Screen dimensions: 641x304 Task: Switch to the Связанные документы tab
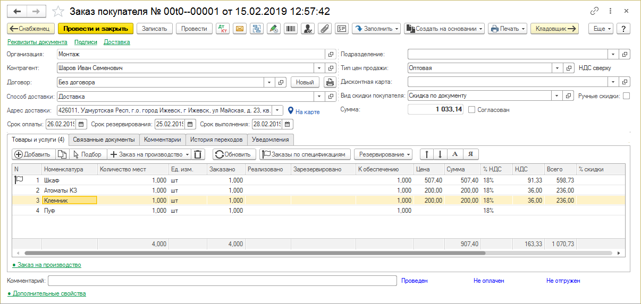[104, 140]
